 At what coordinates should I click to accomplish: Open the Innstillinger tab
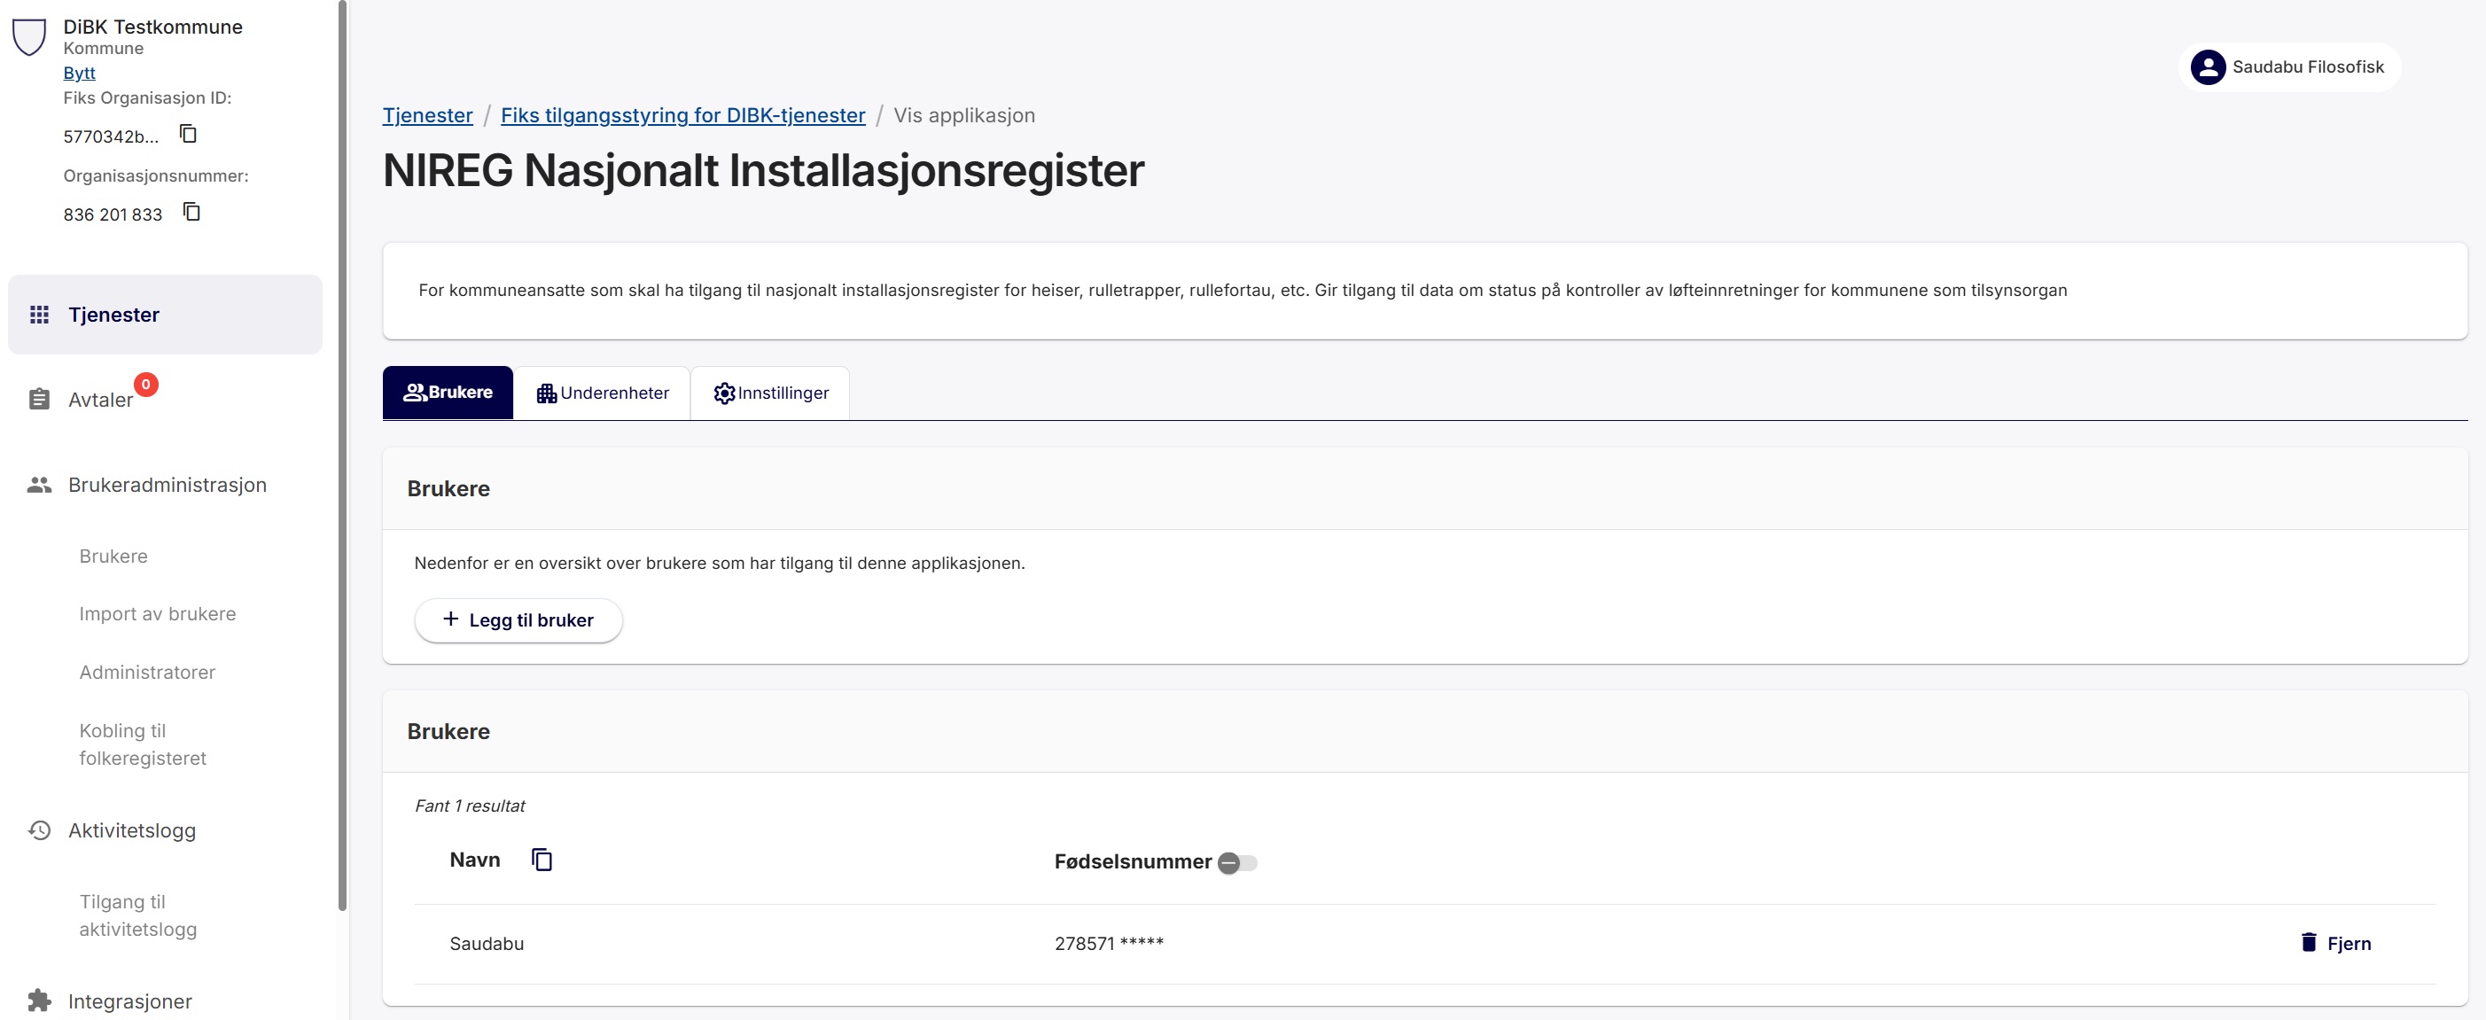point(769,393)
